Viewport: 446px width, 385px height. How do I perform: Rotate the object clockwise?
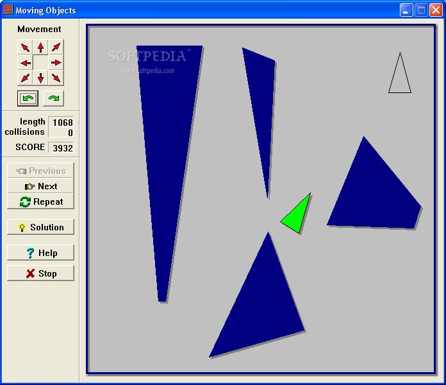coord(53,99)
